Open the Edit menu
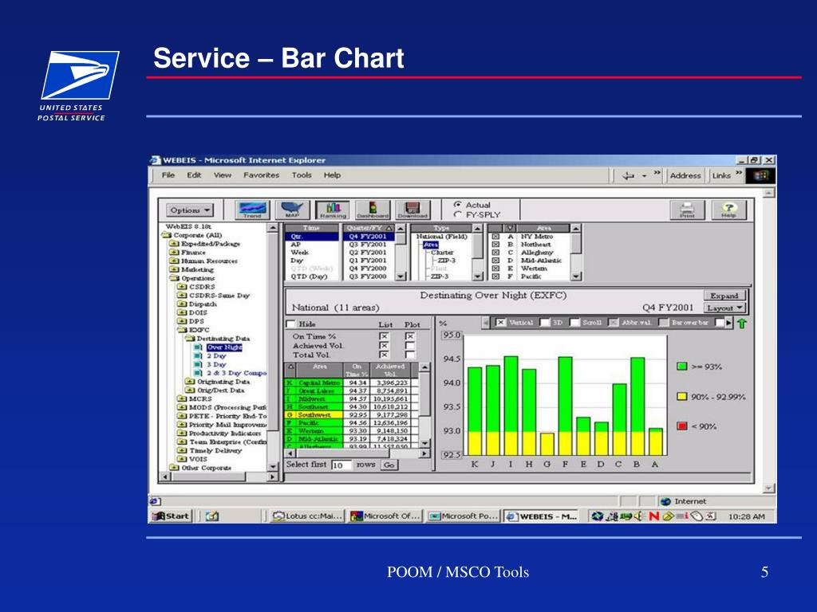The width and height of the screenshot is (817, 612). [x=194, y=175]
